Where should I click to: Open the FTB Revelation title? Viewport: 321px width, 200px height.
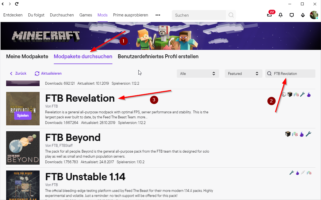point(80,98)
